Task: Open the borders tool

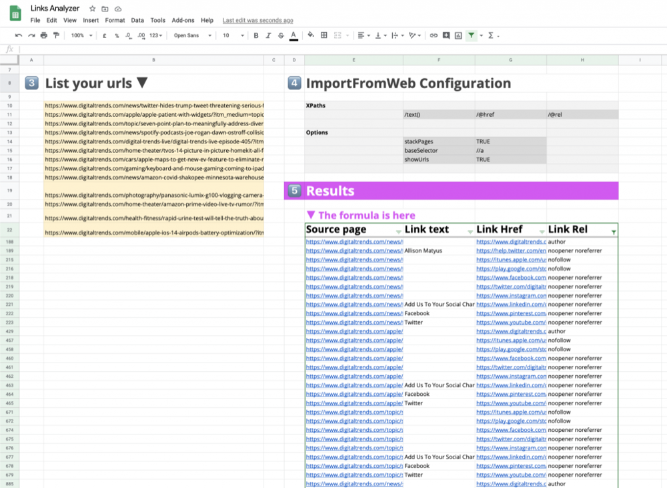Action: [323, 35]
